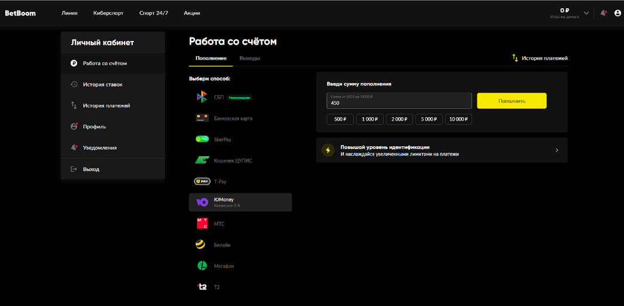Select the T-Pay payment icon
The width and height of the screenshot is (624, 306).
pyautogui.click(x=202, y=181)
